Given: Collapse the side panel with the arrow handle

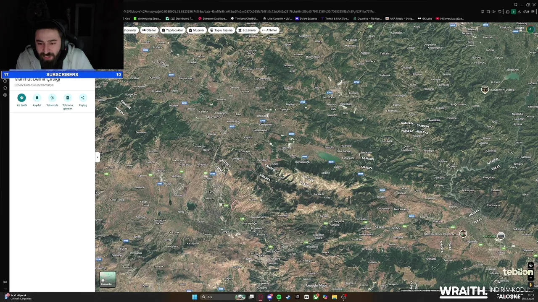Looking at the screenshot, I should [98, 157].
